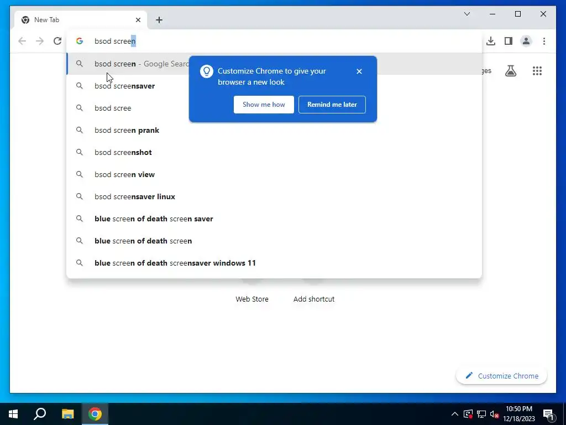
Task: Click the security alert tray icon
Action: point(468,414)
